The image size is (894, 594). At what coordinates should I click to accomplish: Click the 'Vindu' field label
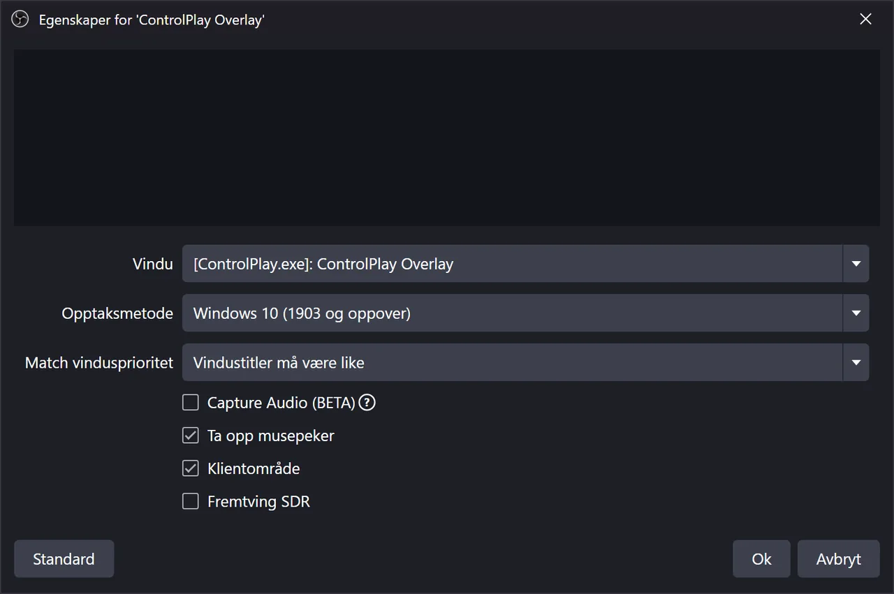click(153, 264)
